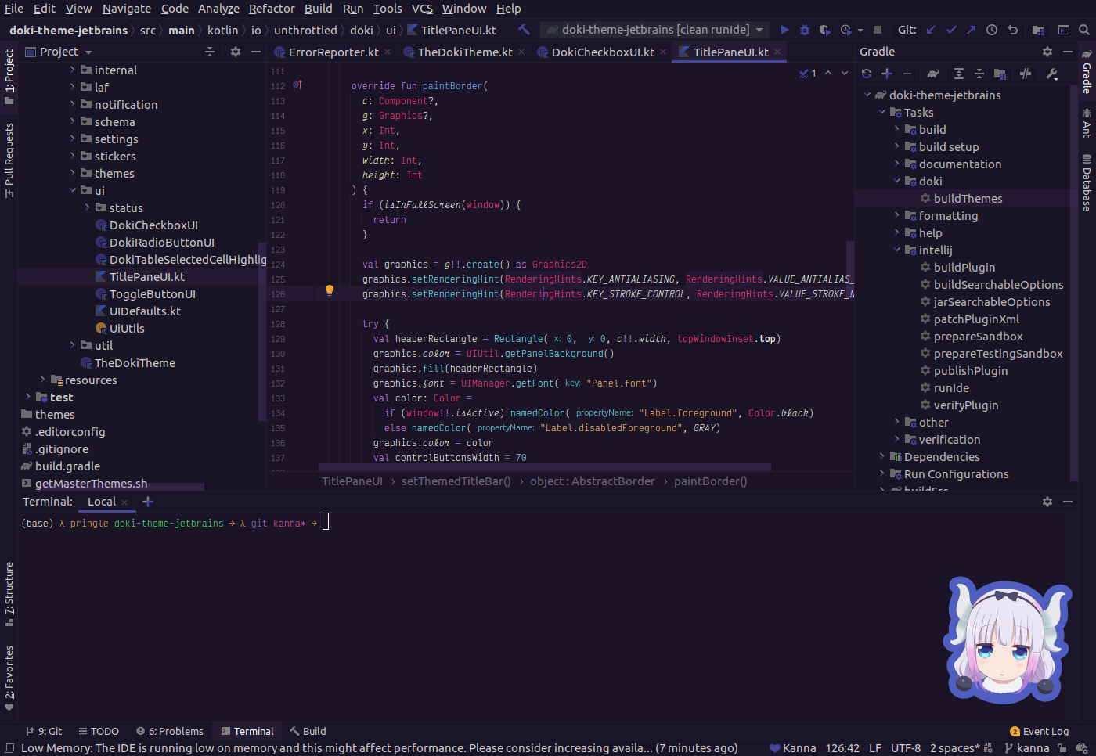Collapse the expanded ui package in Project view
The image size is (1096, 756).
click(72, 190)
